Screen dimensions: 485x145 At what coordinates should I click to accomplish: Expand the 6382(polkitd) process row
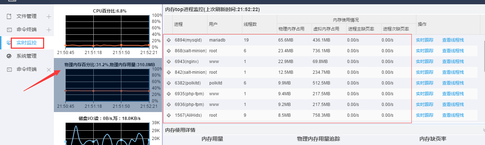[x=169, y=83]
